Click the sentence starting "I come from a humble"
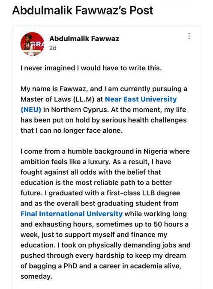Screen dimensions: 213x289 coord(105,151)
